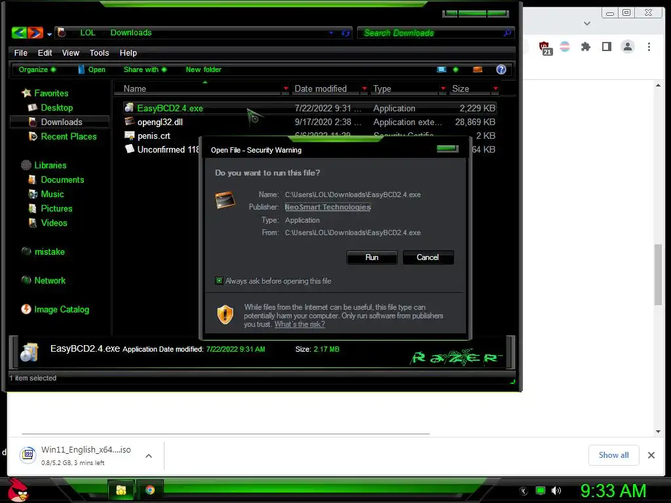Change view with the views icon

click(x=442, y=69)
